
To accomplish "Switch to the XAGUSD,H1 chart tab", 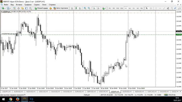I will [x=68, y=92].
